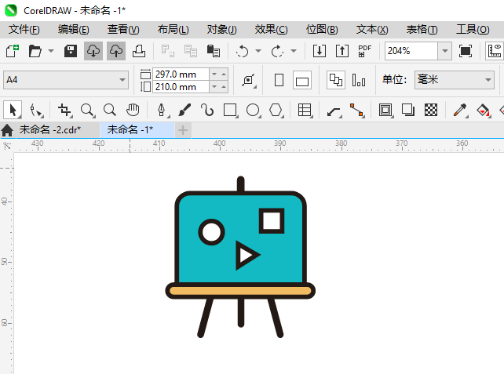This screenshot has width=504, height=374.
Task: Select the Interactive fill bucket tool
Action: tap(483, 110)
